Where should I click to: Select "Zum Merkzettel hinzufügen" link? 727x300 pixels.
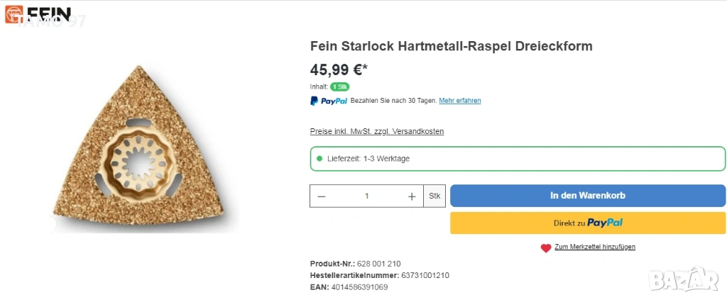click(x=594, y=247)
